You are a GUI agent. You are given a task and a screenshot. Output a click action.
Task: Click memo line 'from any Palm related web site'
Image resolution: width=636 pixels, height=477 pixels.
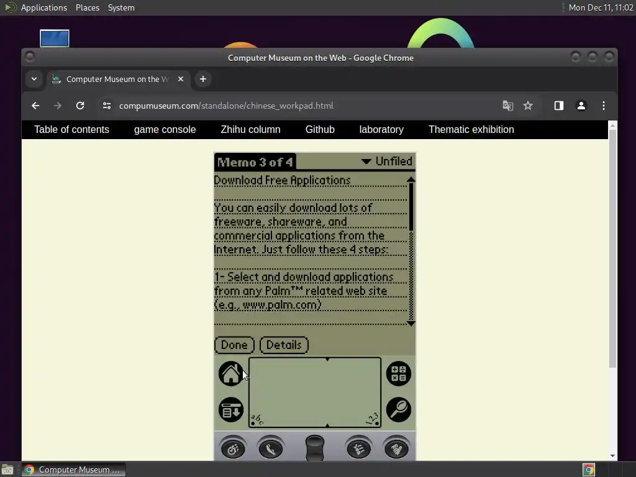(301, 291)
